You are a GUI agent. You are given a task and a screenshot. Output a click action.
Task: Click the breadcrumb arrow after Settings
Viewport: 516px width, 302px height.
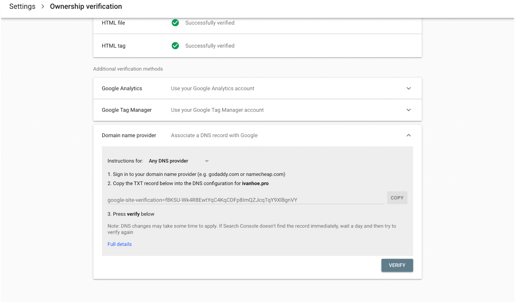tap(43, 6)
